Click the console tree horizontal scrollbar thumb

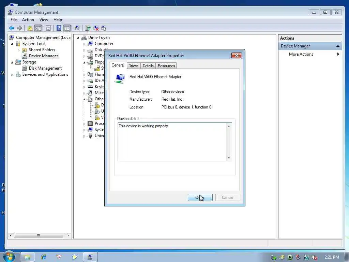pos(38,235)
